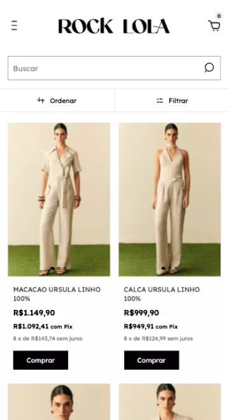The height and width of the screenshot is (420, 229).
Task: Open the Calca Ursula product photo
Action: (170, 199)
